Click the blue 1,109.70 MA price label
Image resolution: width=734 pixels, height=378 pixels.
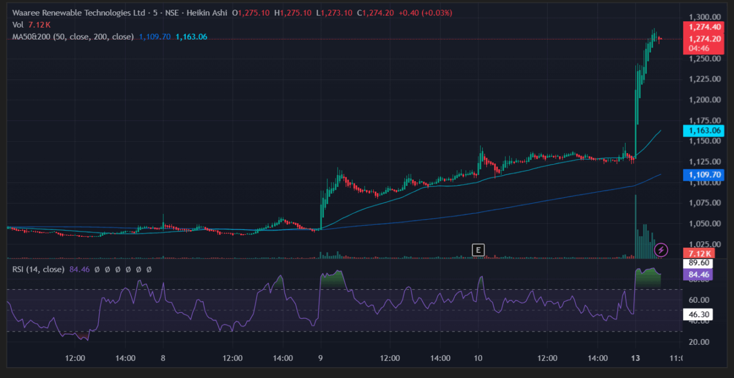(704, 175)
